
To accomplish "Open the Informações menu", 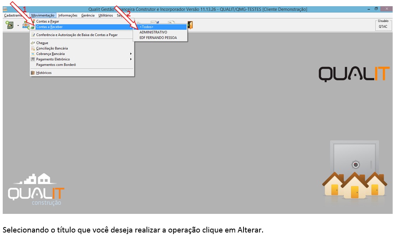I will (68, 15).
